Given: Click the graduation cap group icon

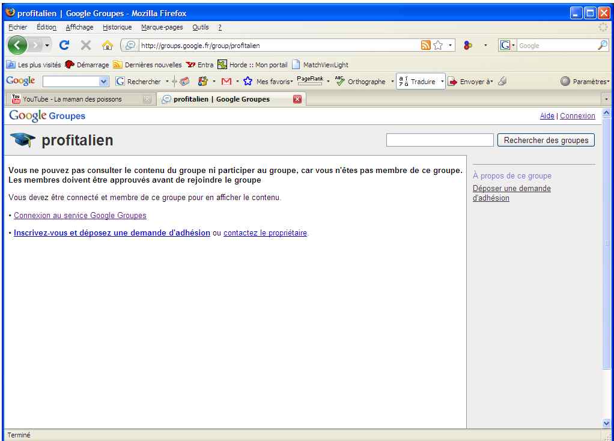Looking at the screenshot, I should pyautogui.click(x=23, y=140).
